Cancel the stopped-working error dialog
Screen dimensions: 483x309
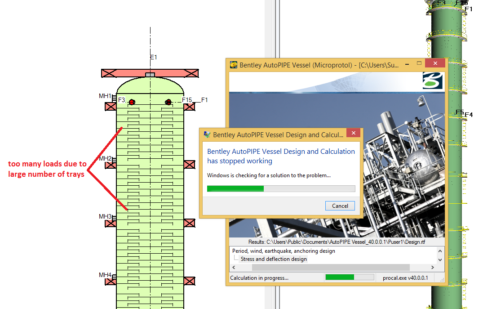(340, 206)
